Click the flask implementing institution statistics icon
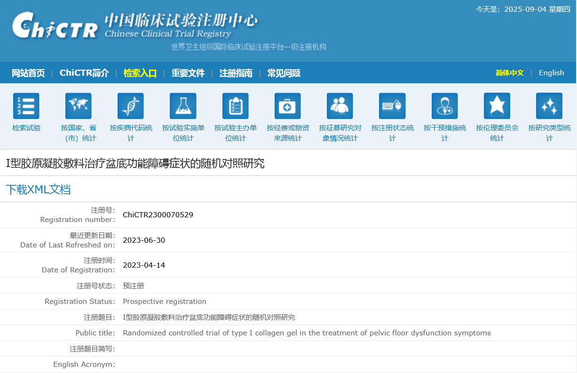Image resolution: width=577 pixels, height=373 pixels. (183, 106)
